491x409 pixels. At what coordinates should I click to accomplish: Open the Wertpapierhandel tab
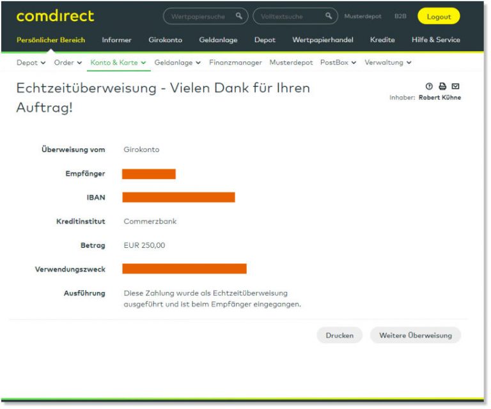tap(322, 40)
